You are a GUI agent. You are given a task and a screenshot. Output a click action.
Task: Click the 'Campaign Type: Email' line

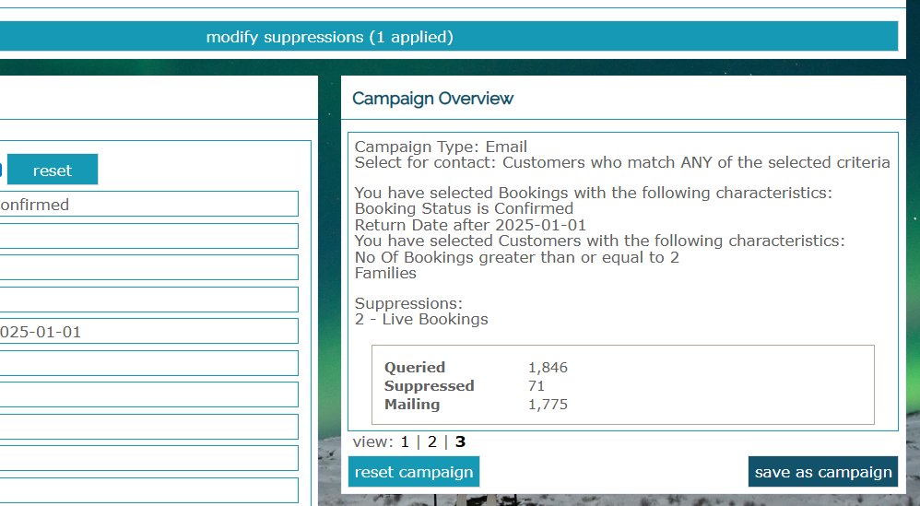click(441, 147)
